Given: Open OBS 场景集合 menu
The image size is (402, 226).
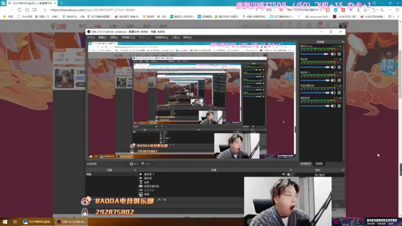Looking at the screenshot, I should (161, 37).
